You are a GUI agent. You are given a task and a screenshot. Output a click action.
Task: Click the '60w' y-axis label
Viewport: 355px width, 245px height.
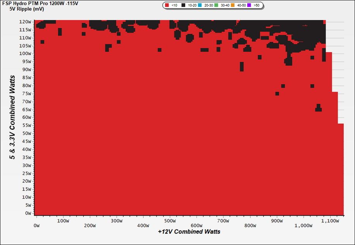click(x=26, y=118)
